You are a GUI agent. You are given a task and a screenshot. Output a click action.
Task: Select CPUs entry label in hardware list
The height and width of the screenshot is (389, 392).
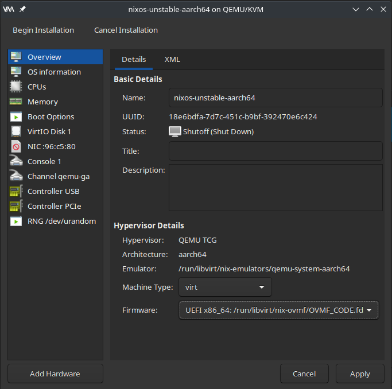tap(37, 87)
